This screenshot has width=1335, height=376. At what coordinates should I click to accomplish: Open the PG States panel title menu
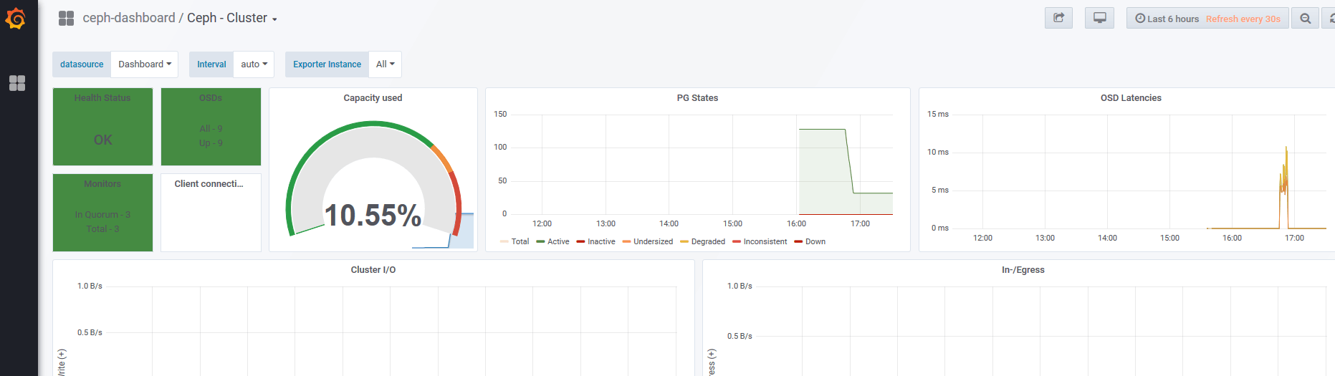(x=697, y=98)
